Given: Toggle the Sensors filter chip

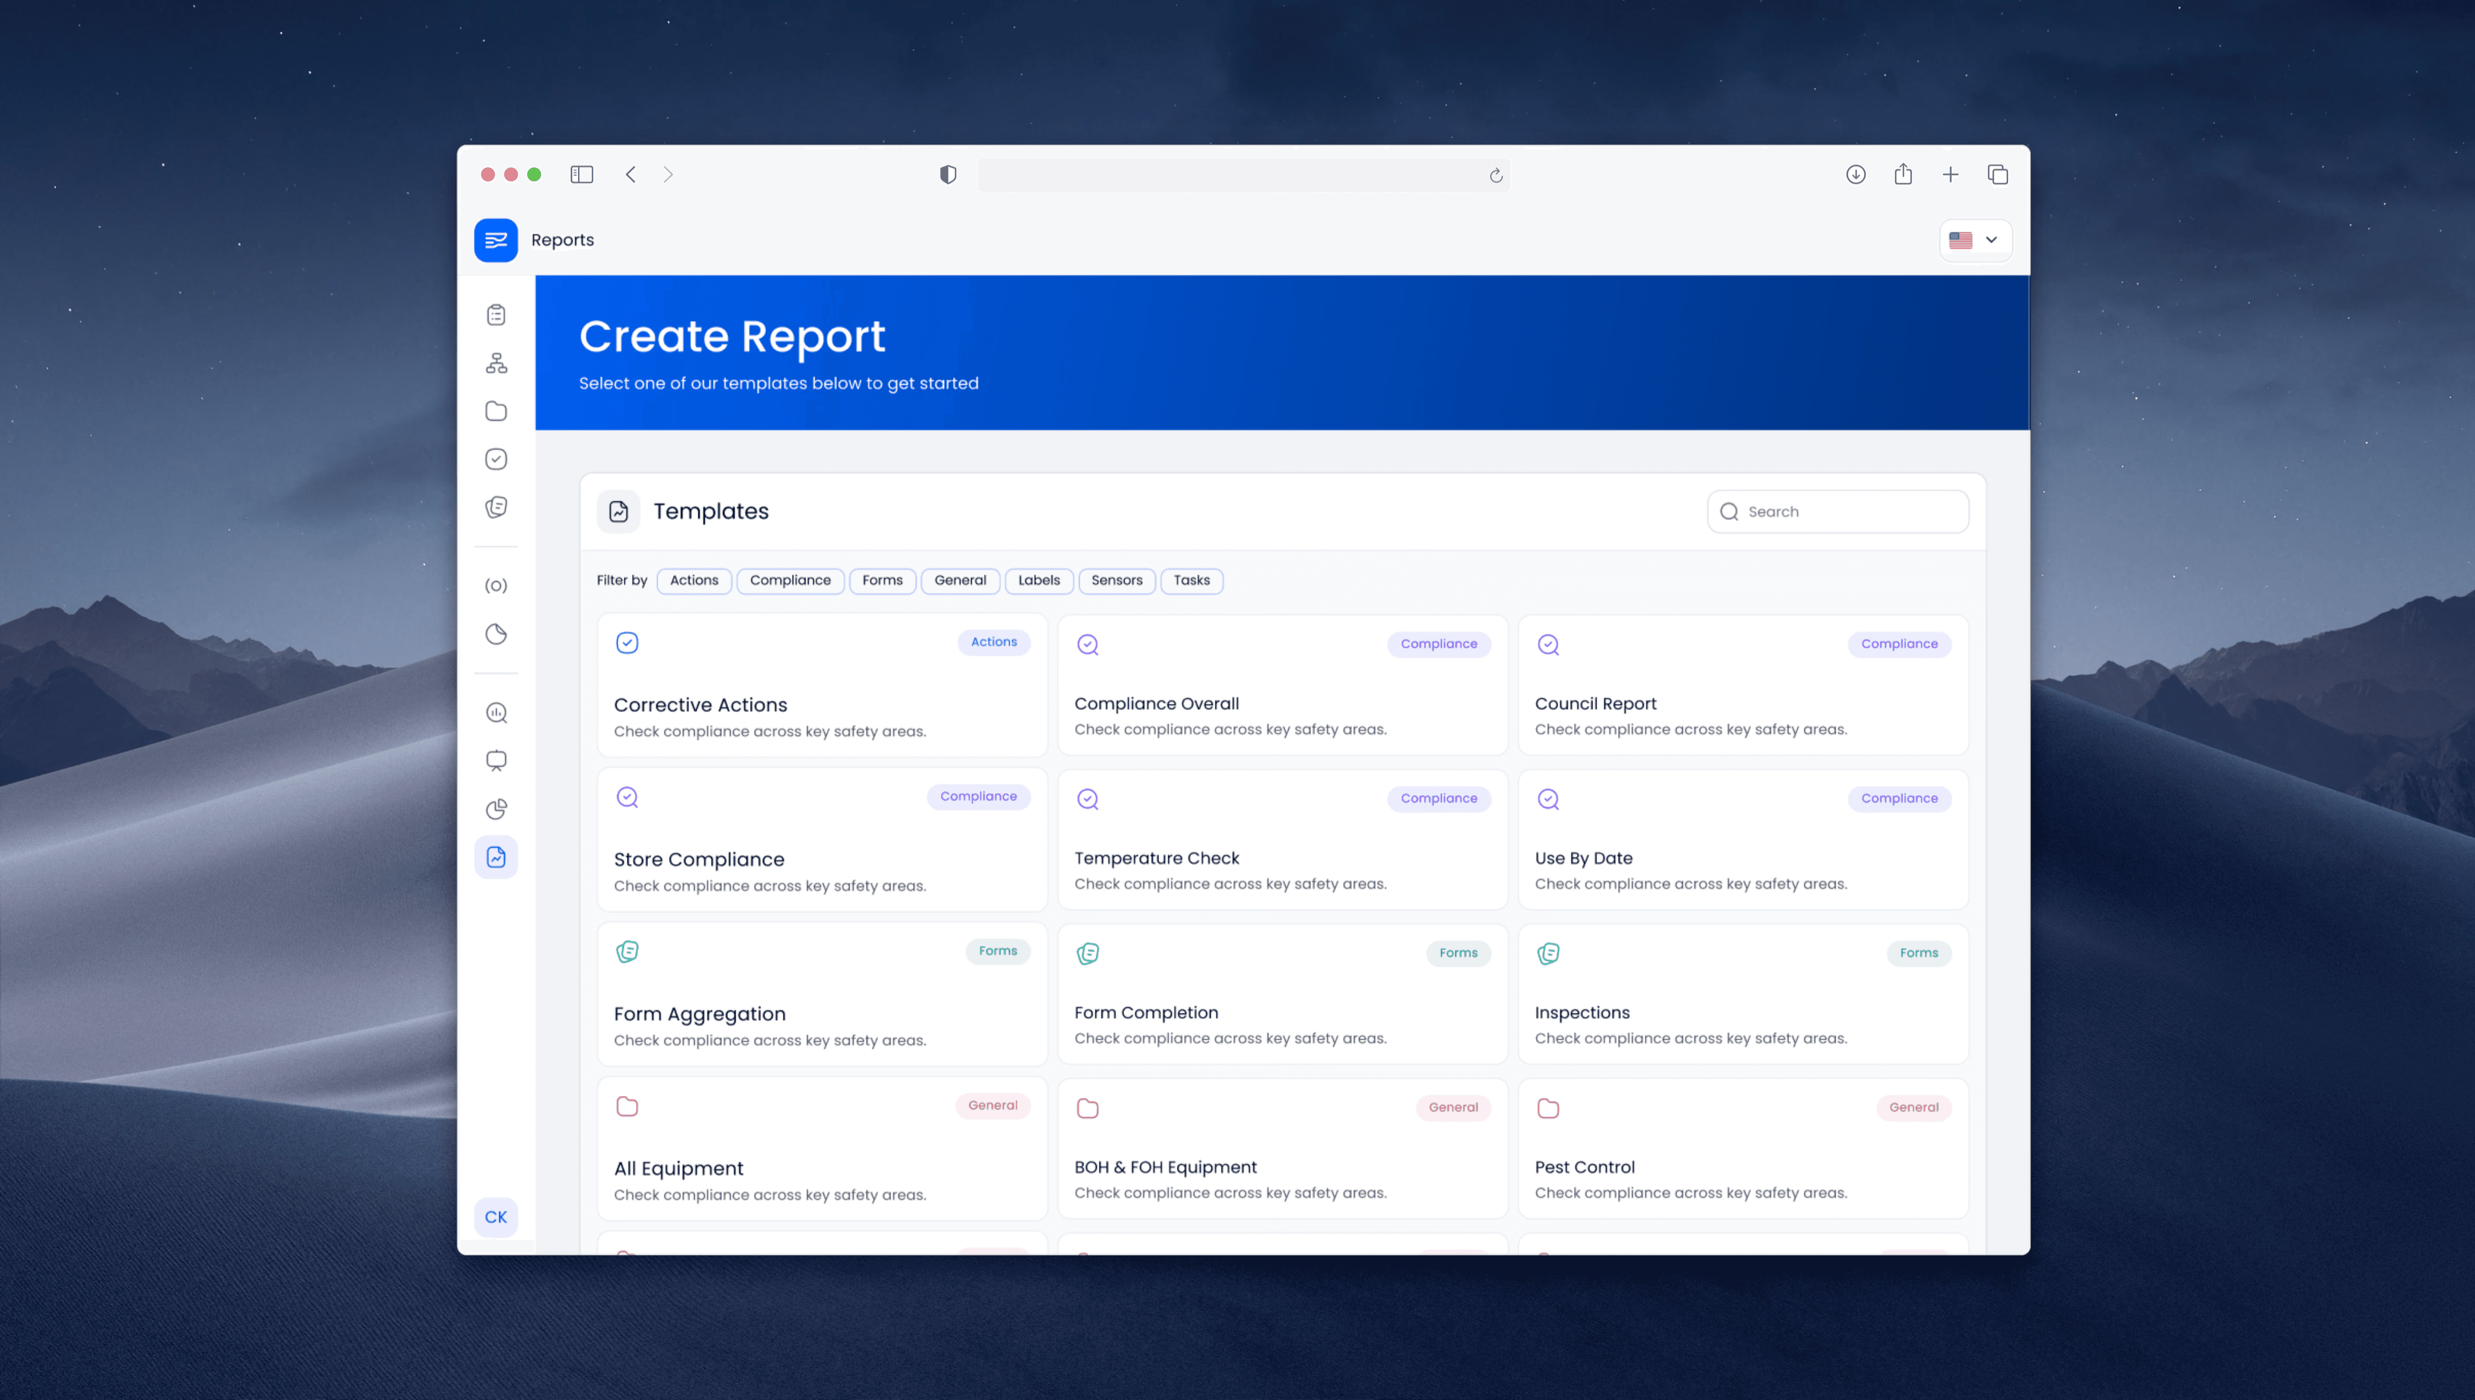Looking at the screenshot, I should pos(1116,580).
